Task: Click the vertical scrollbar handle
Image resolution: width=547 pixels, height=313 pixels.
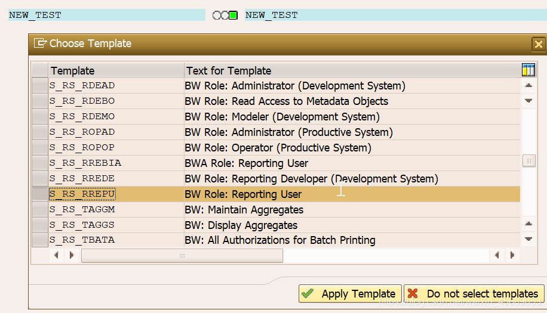Action: click(x=529, y=160)
